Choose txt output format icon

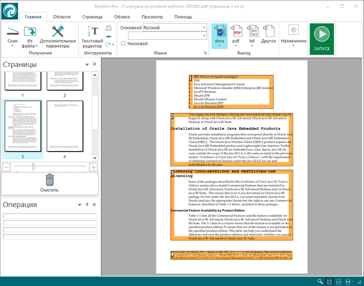pos(253,31)
